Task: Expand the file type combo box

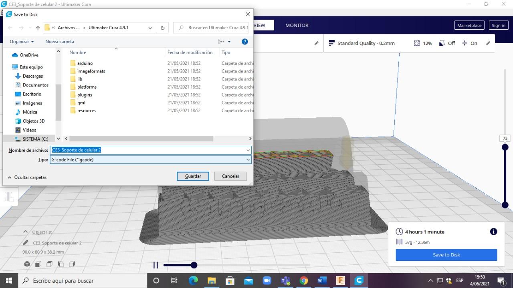Action: [248, 159]
